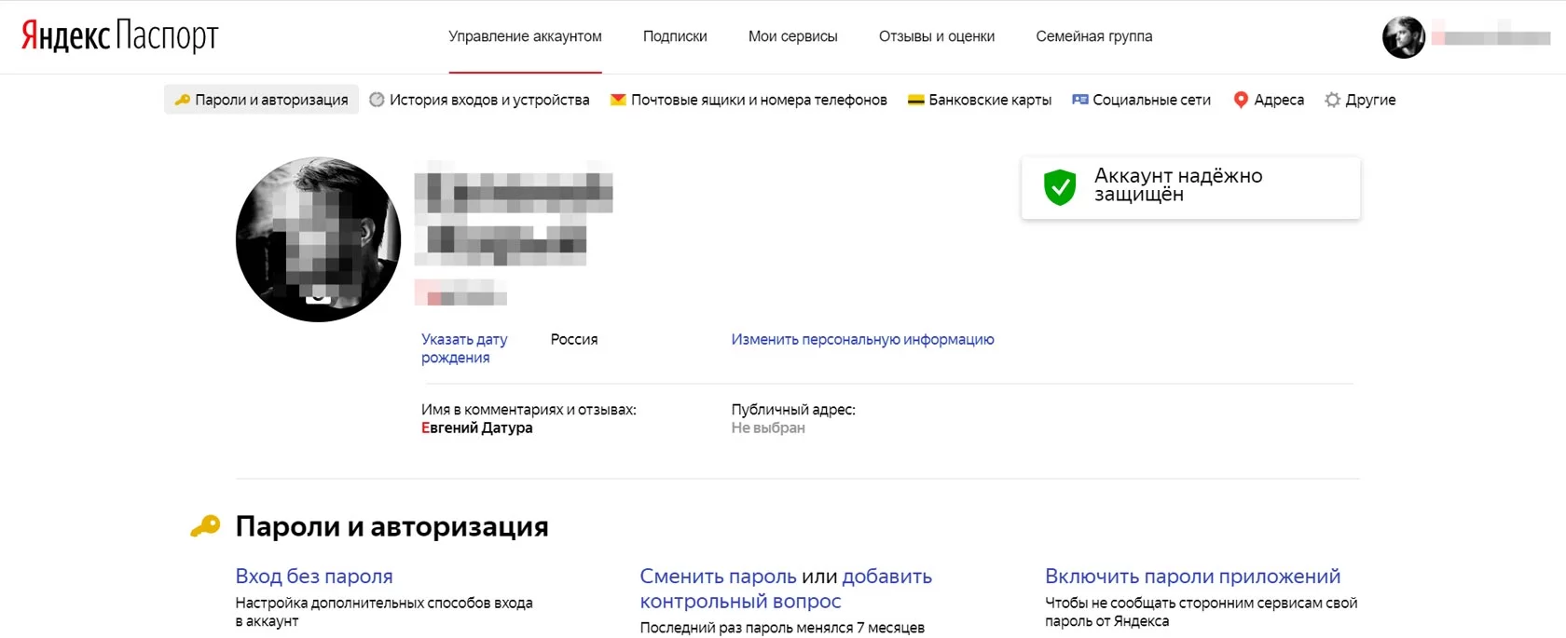Viewport: 1566px width, 638px height.
Task: Click the clock icon for История входов
Action: [377, 100]
